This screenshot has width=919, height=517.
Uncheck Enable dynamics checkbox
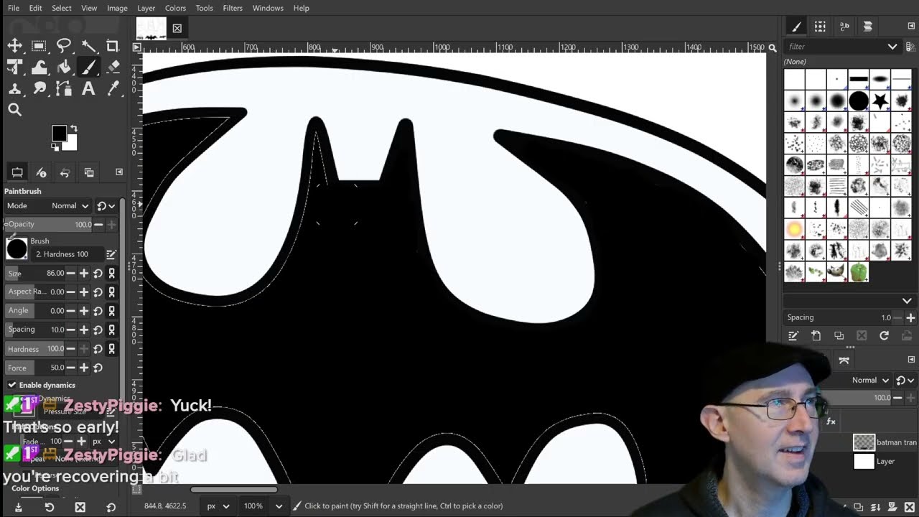(x=12, y=385)
